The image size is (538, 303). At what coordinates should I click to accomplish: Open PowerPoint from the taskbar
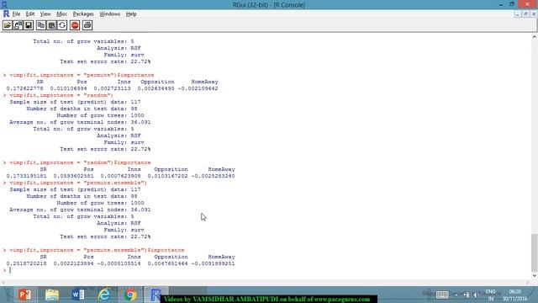pyautogui.click(x=24, y=295)
